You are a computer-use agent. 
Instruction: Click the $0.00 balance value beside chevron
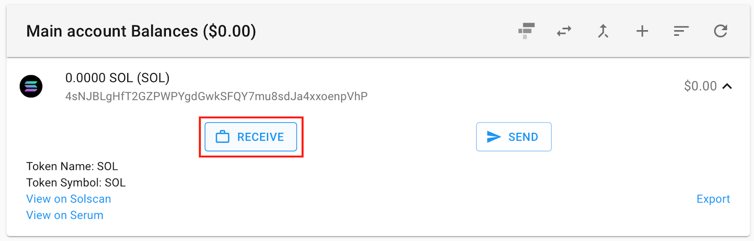click(700, 86)
